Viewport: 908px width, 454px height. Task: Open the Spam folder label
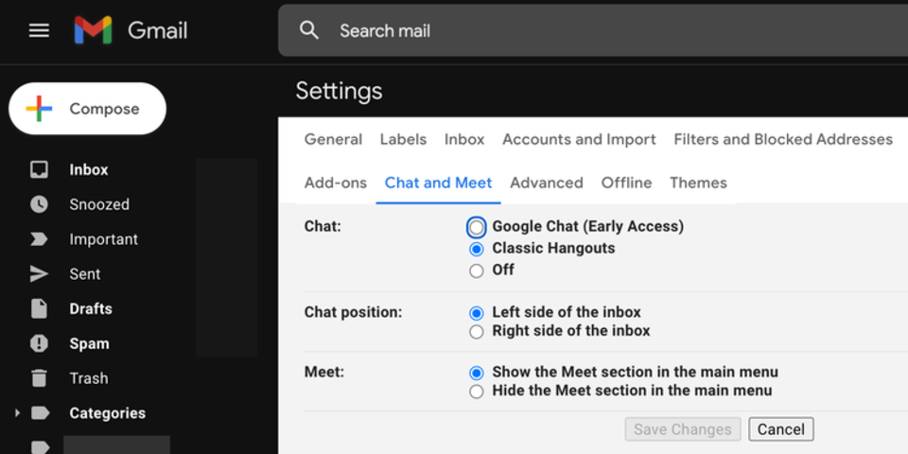(x=89, y=343)
